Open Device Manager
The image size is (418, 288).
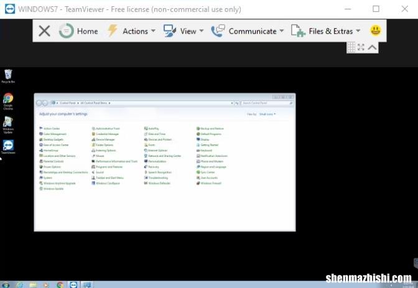103,139
